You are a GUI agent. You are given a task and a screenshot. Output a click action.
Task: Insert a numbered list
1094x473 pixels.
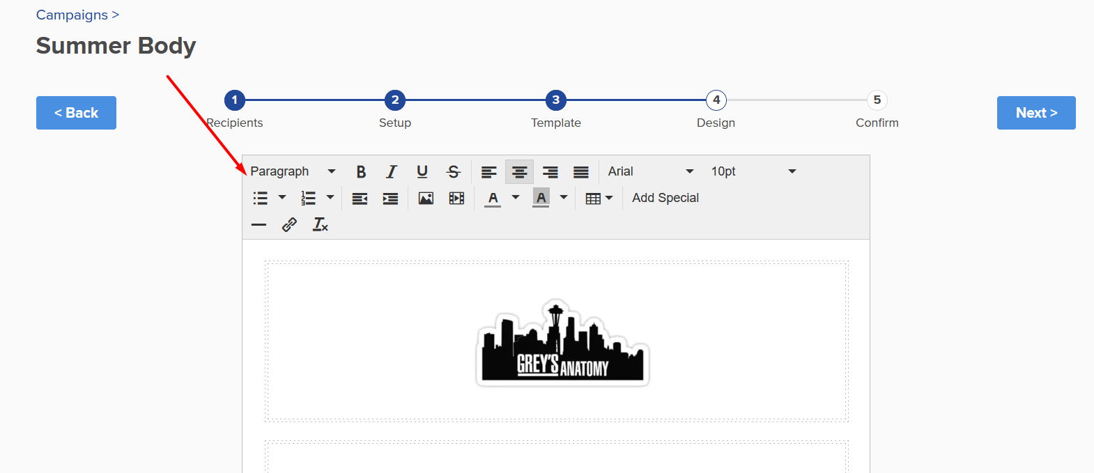[x=309, y=198]
